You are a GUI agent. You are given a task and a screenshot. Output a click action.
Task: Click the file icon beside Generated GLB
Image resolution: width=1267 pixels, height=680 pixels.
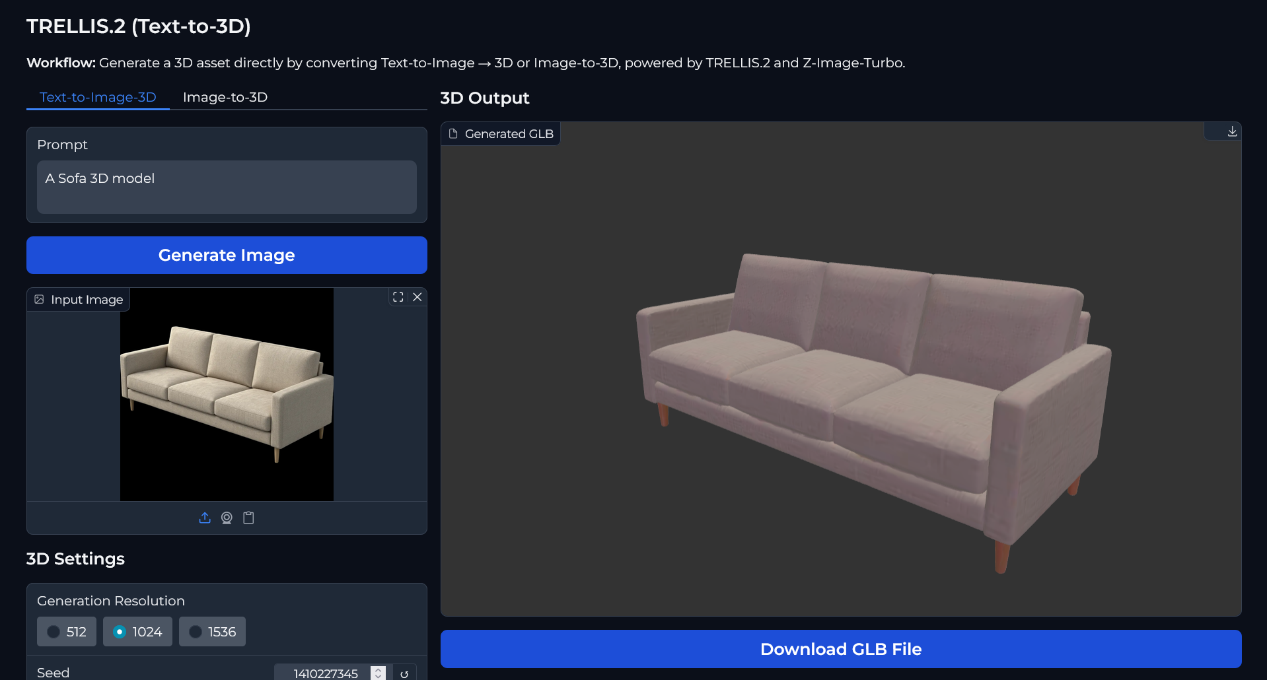(453, 134)
